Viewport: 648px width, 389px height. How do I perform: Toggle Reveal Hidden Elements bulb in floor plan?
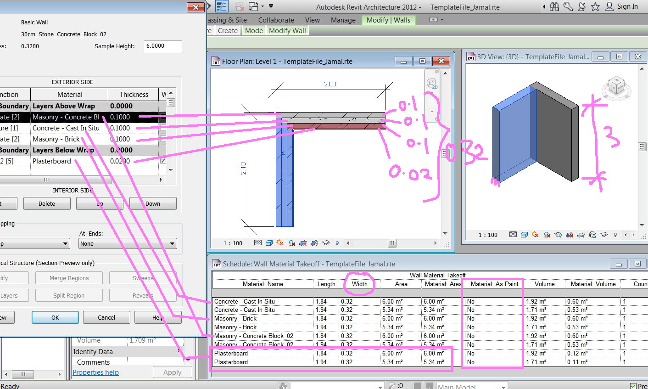point(337,243)
